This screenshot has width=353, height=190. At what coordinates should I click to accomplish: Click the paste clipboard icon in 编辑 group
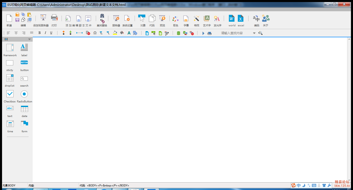[29, 15]
